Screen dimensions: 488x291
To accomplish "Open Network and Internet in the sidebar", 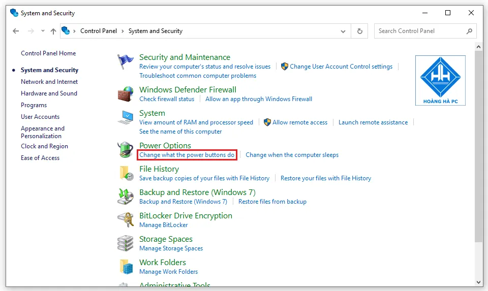I will coord(49,82).
